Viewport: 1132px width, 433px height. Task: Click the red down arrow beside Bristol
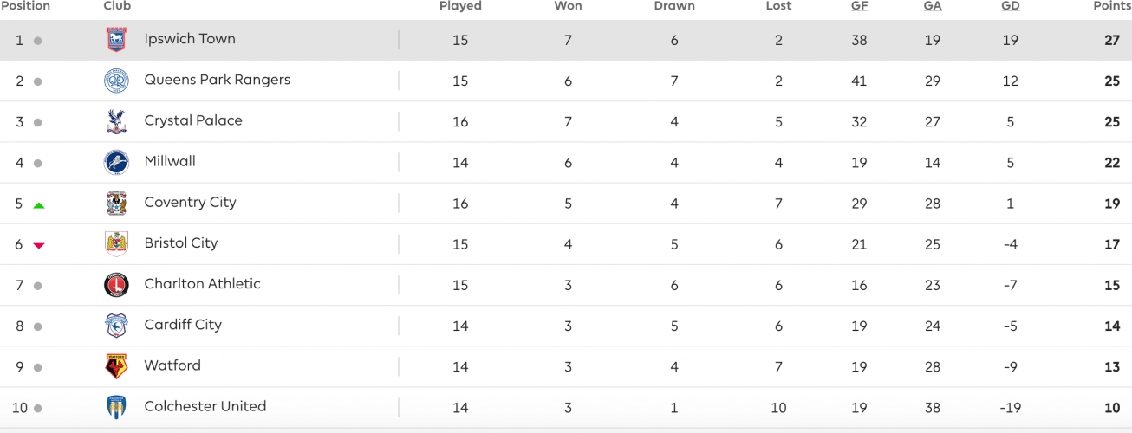pyautogui.click(x=38, y=246)
